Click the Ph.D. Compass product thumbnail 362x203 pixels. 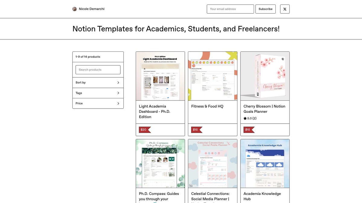[x=160, y=163]
